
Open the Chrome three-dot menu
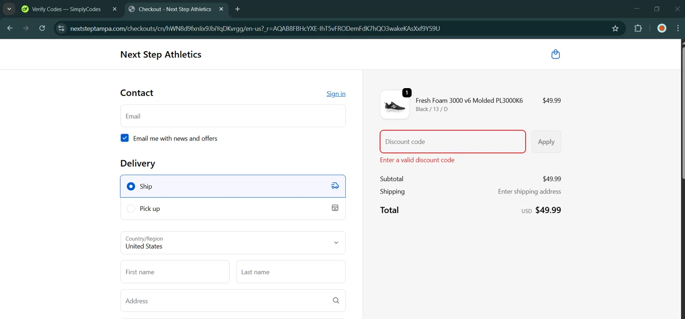(678, 28)
